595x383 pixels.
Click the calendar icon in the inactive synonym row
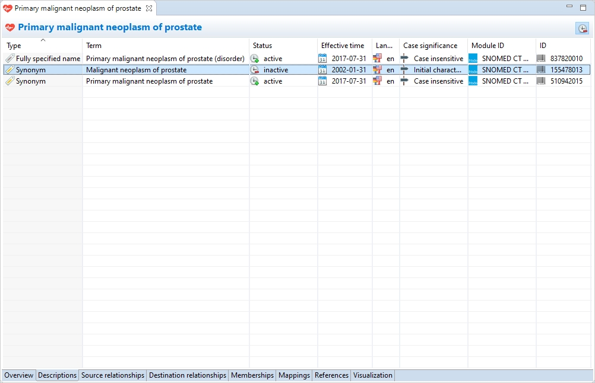coord(322,70)
